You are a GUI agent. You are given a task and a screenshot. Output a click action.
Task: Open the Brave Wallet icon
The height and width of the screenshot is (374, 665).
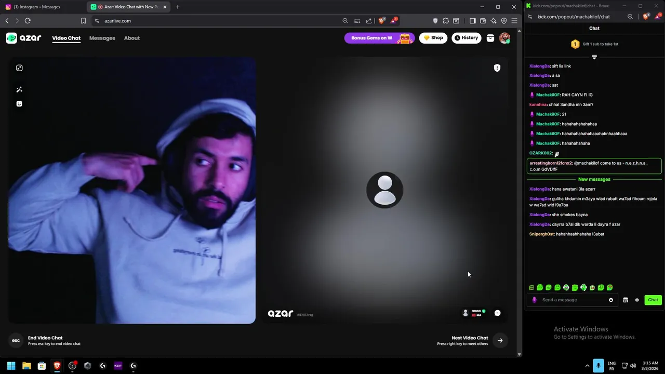click(483, 21)
